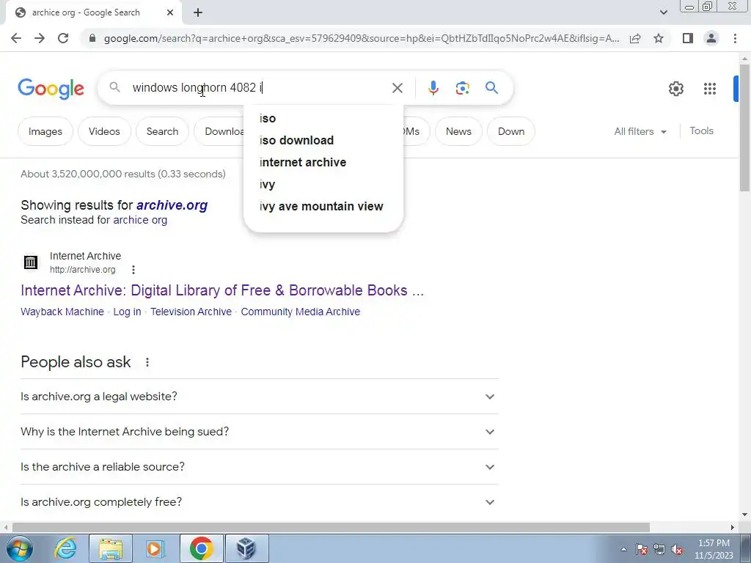Open the 'People also ask' options dots
This screenshot has width=751, height=563.
[147, 362]
